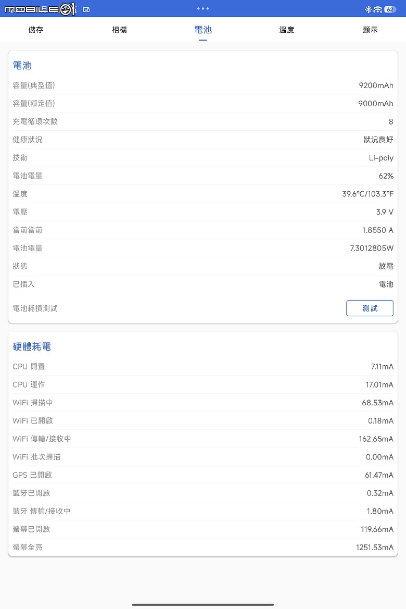Viewport: 406px width, 609px height.
Task: Select the 162.65mA value
Action: coord(376,439)
